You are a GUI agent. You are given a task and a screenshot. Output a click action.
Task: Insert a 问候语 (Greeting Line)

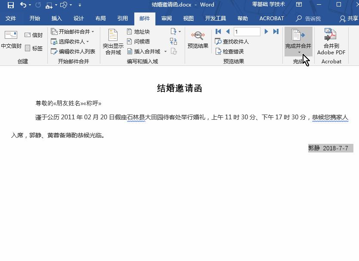(138, 42)
